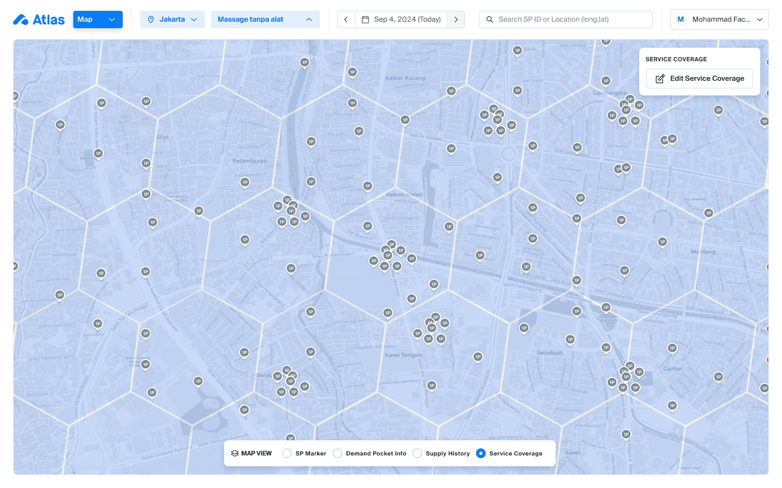Click the Sep 4, 2024 (Today) date
Viewport: 782px width, 488px height.
(407, 20)
